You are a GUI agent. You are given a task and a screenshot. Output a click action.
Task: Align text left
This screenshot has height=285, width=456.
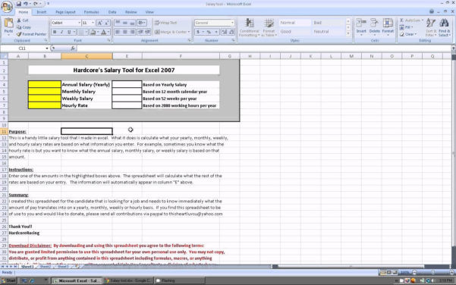tap(118, 32)
